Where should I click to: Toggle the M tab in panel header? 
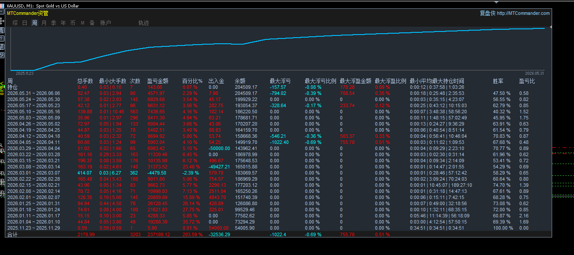(x=83, y=23)
